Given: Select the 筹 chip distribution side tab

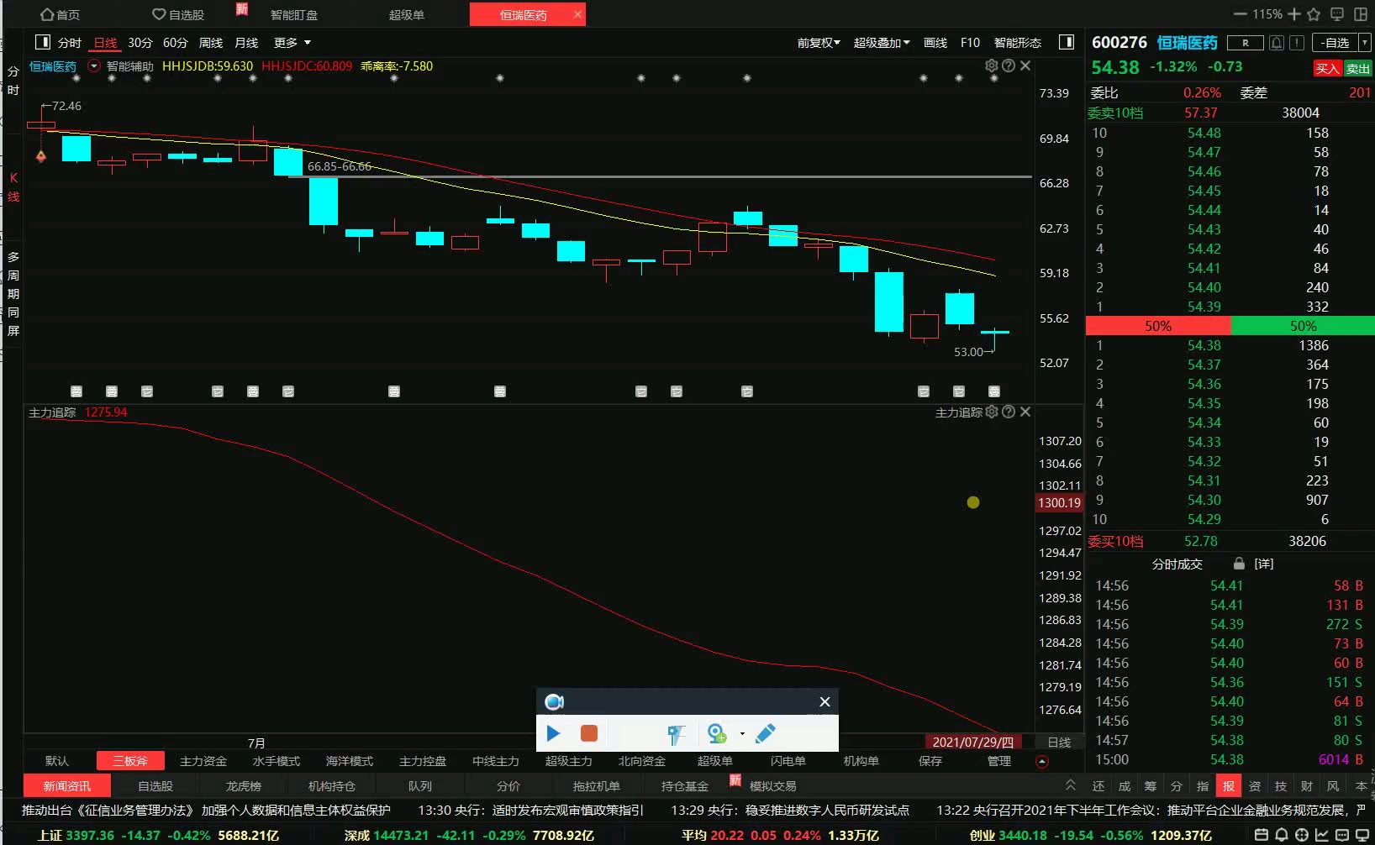Looking at the screenshot, I should tap(1151, 786).
